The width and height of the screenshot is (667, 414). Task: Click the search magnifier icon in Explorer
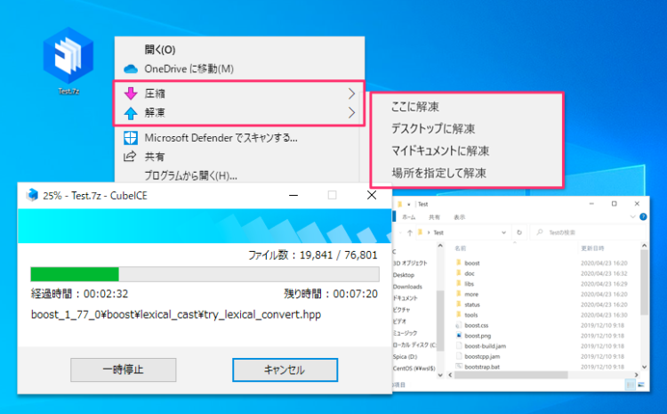540,232
